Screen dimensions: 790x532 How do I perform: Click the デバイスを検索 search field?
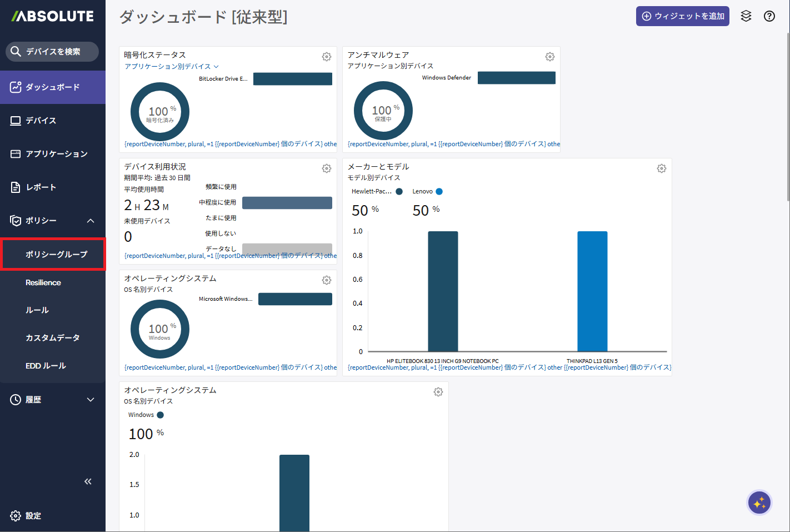(53, 52)
